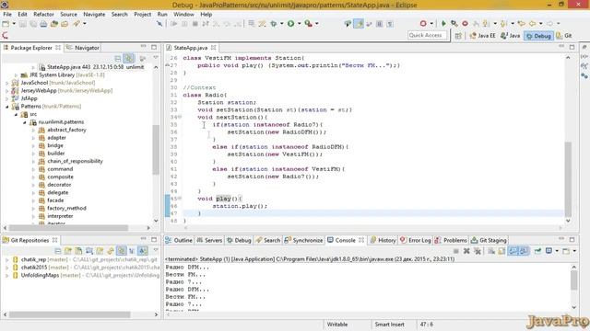This screenshot has height=331, width=590.
Task: Expand the abstract_factory package
Action: 33,130
